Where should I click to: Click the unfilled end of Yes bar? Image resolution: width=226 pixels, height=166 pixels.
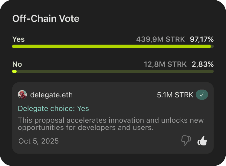[x=212, y=46]
